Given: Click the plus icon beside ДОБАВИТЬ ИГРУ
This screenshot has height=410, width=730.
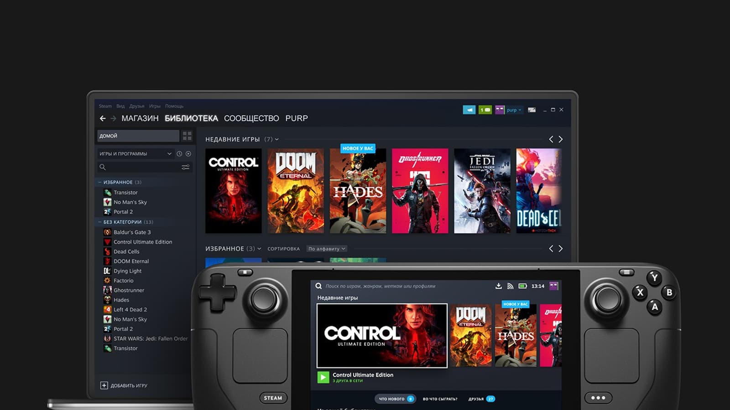Looking at the screenshot, I should coord(104,385).
